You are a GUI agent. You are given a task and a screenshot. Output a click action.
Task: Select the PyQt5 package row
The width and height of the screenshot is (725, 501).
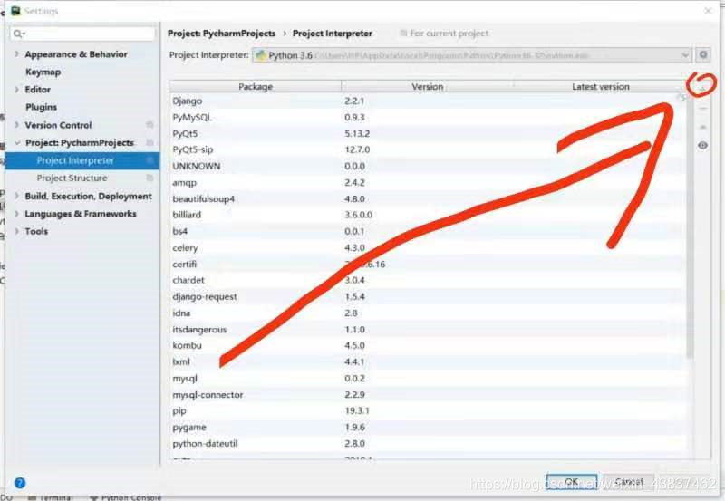(x=428, y=133)
